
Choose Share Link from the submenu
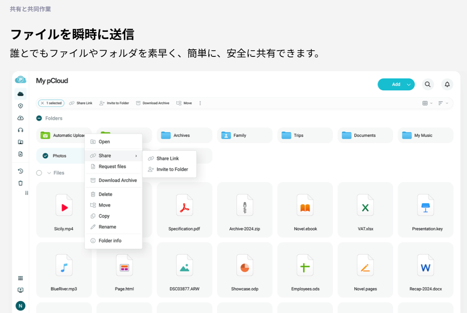click(x=167, y=159)
